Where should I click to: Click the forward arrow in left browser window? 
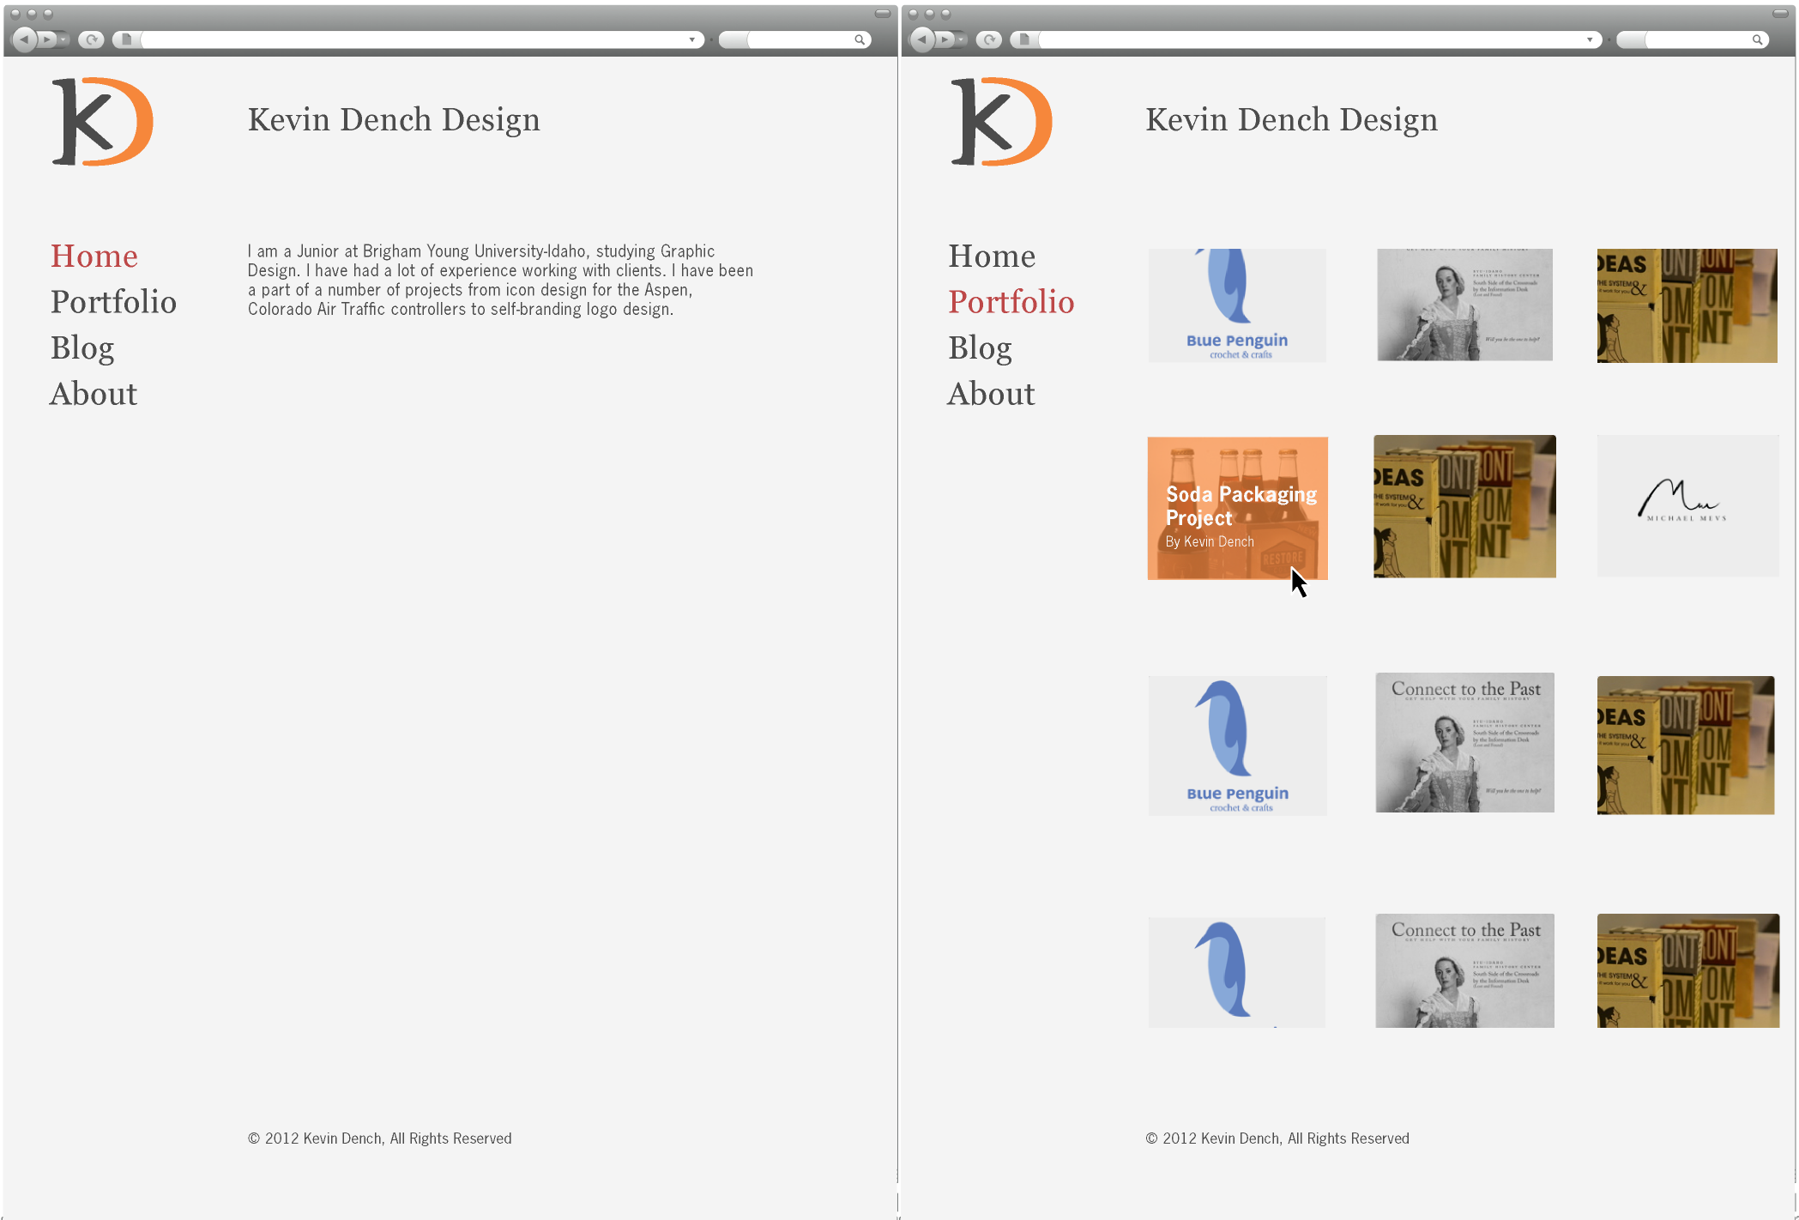point(48,39)
